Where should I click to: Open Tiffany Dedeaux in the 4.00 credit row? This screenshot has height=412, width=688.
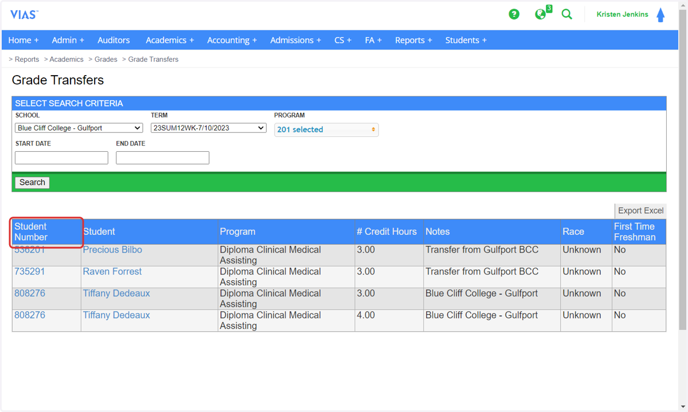pos(116,315)
